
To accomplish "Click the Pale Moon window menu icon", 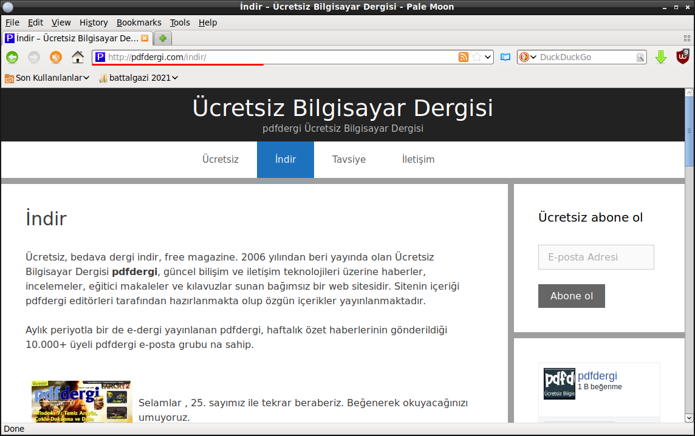I will pyautogui.click(x=8, y=7).
